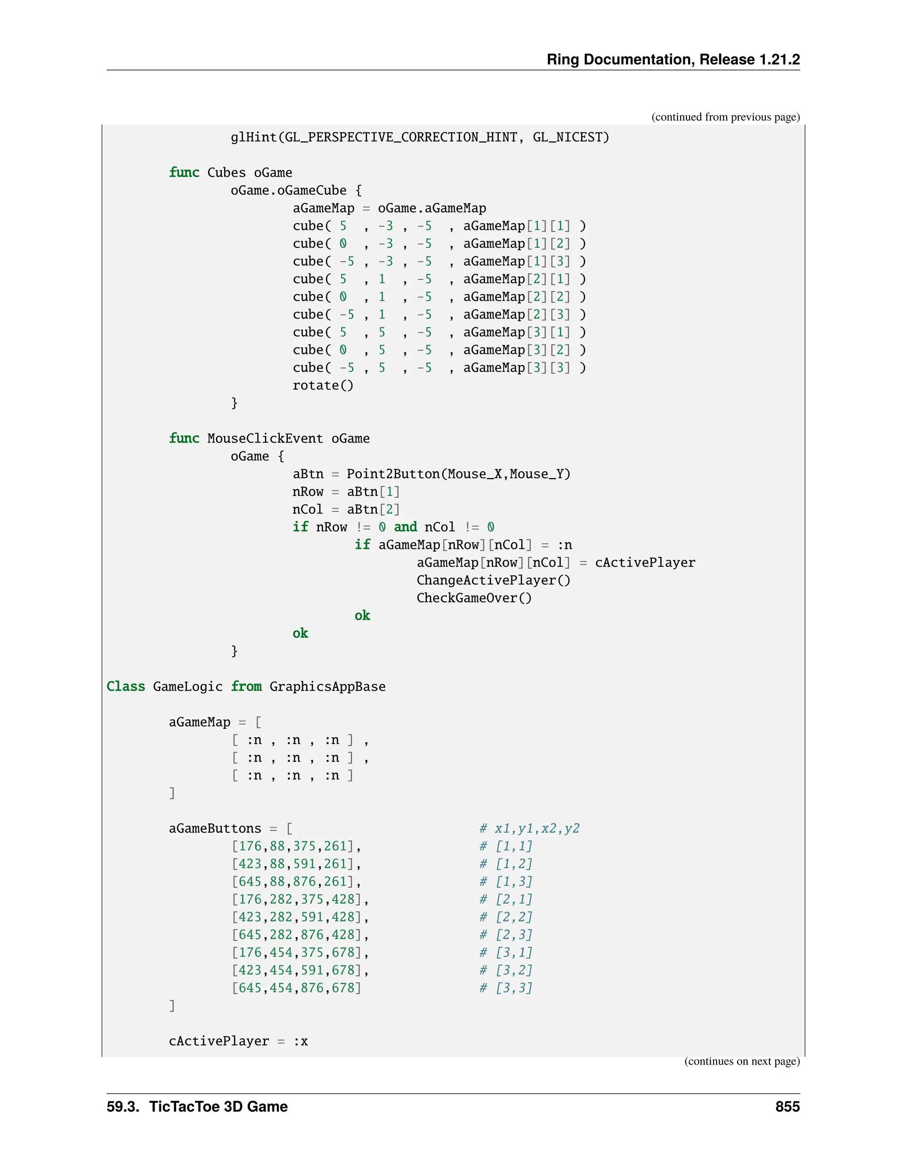Screen dimensions: 907x1174
Task: Click the 'continued from previous page' note
Action: tap(725, 117)
